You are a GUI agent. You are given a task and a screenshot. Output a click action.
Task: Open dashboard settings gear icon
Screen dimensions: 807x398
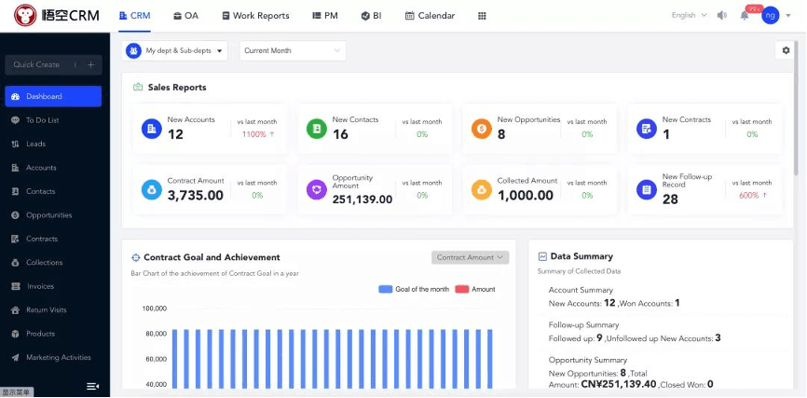(786, 50)
